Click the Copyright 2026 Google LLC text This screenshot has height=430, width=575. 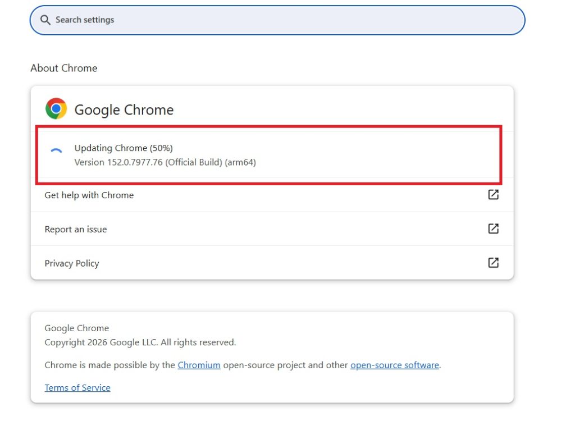click(x=140, y=342)
